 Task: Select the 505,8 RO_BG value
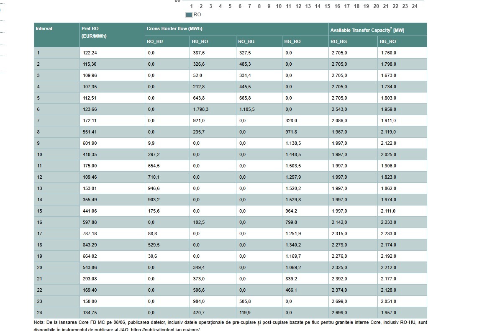tap(245, 301)
